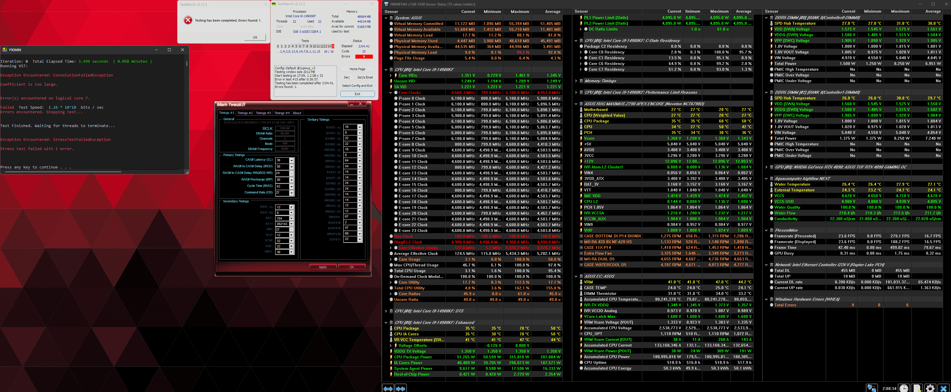
Task: Open HWiNFO sensor settings gear
Action: click(930, 388)
